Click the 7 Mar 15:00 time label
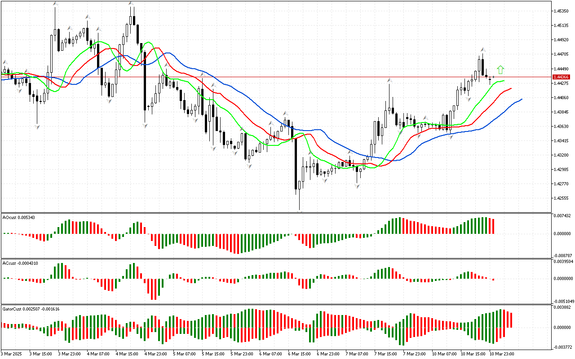The image size is (575, 359). (386, 354)
